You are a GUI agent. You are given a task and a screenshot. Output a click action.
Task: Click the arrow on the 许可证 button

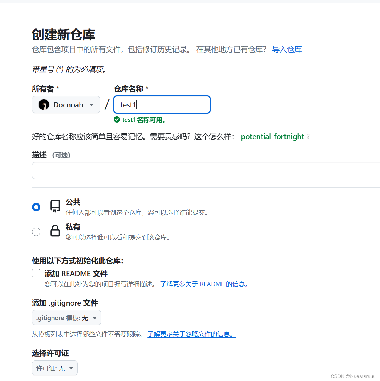[x=71, y=368]
